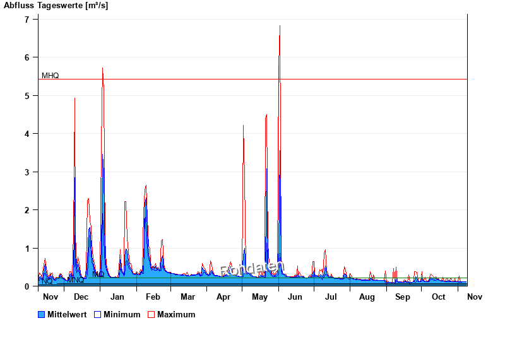Select the Mittelwert legend label
Viewport: 505px width, 347px height.
click(x=67, y=314)
